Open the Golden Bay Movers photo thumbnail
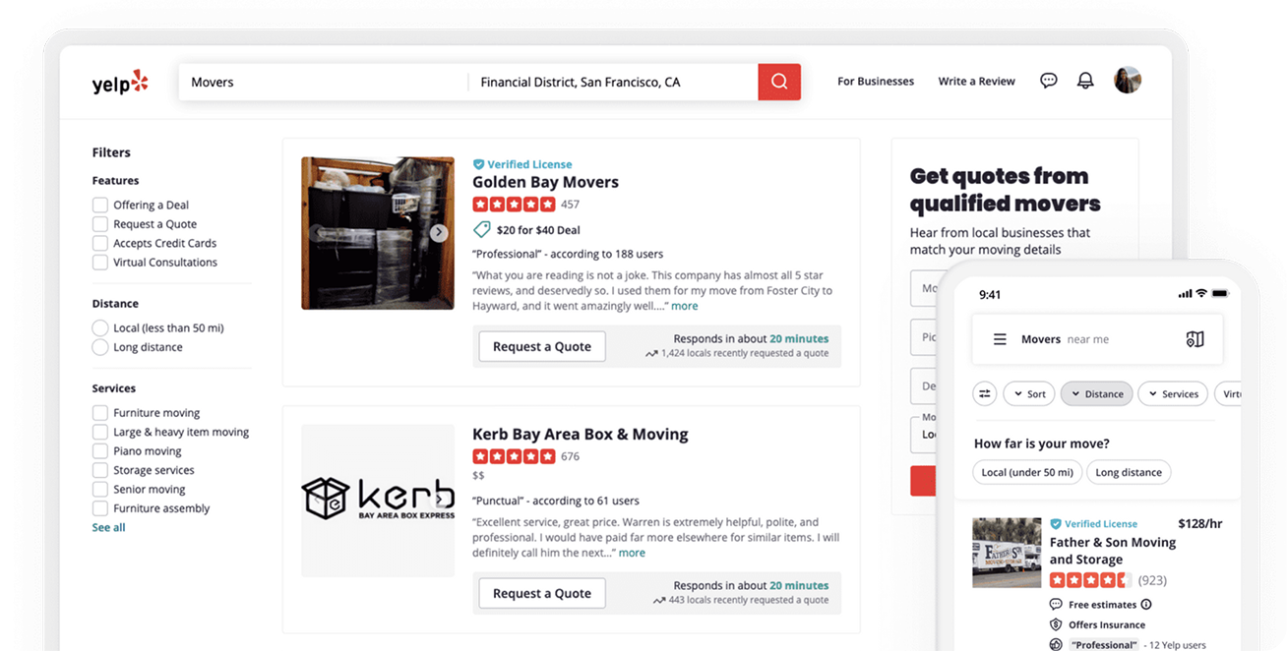The image size is (1287, 651). point(378,233)
